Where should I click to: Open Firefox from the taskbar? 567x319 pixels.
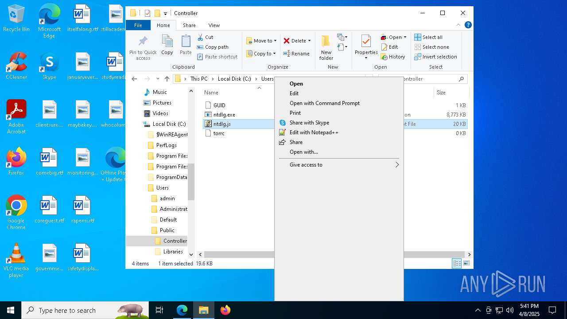click(225, 310)
